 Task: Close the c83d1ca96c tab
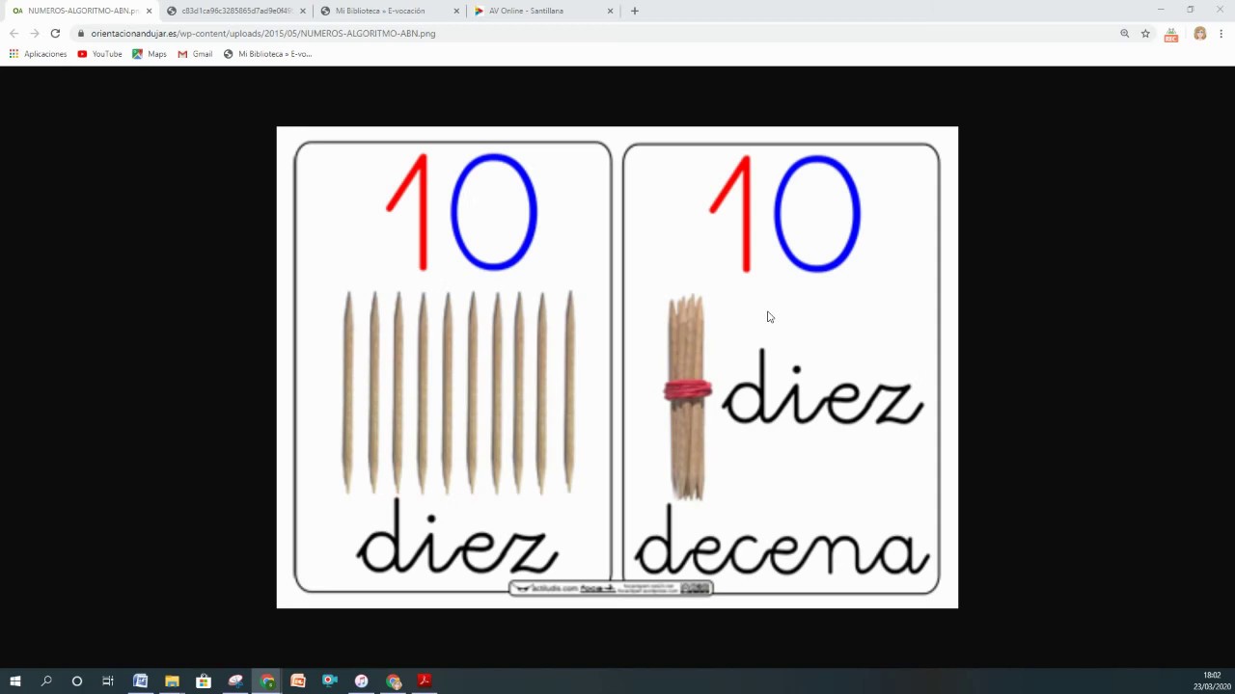(303, 11)
